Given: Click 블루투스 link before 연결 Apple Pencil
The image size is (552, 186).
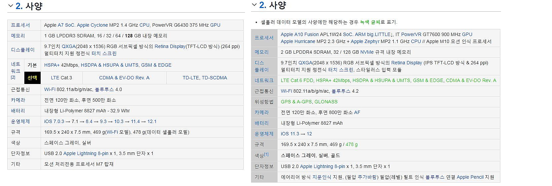Looking at the screenshot, I should 435,177.
